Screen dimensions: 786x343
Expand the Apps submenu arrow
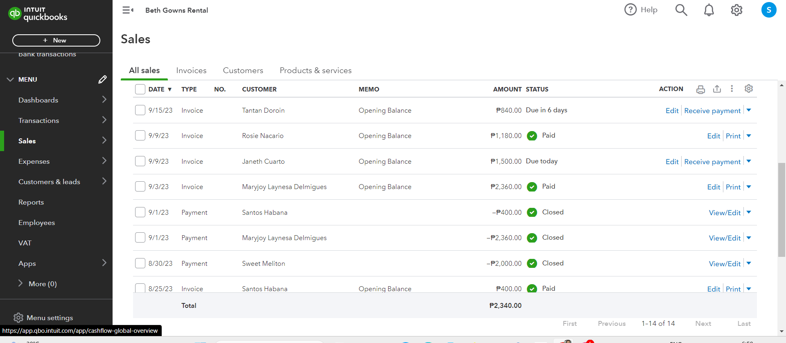[x=104, y=263]
